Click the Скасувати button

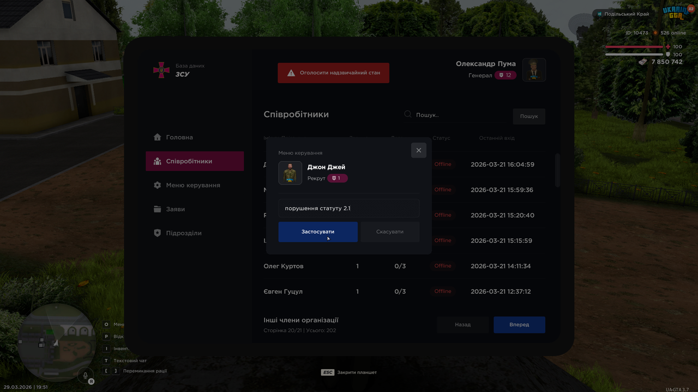pos(390,232)
